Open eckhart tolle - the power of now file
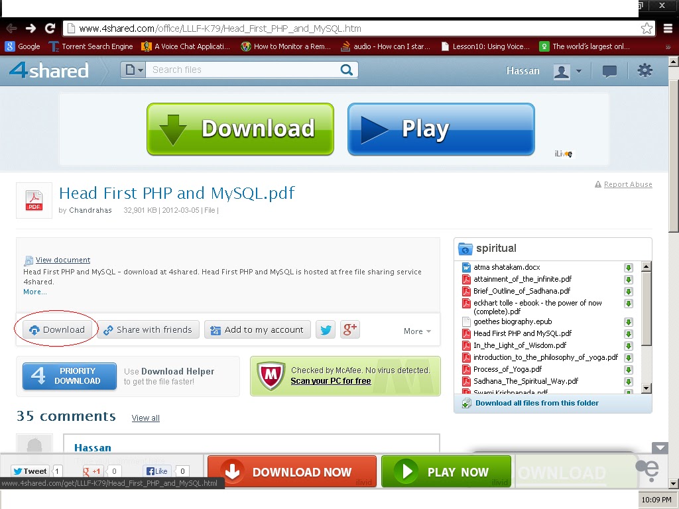679x509 pixels. pos(537,307)
